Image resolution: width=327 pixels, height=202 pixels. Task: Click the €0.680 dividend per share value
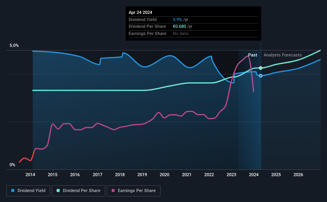[179, 27]
